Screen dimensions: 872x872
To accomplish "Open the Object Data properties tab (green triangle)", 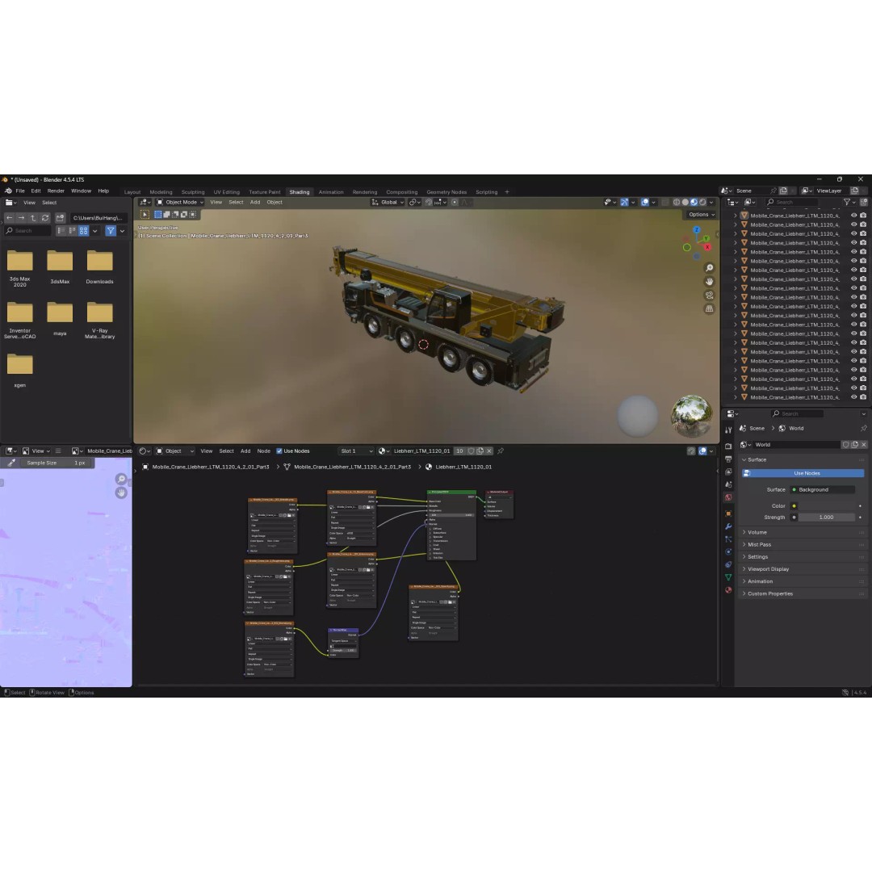I will pos(728,577).
